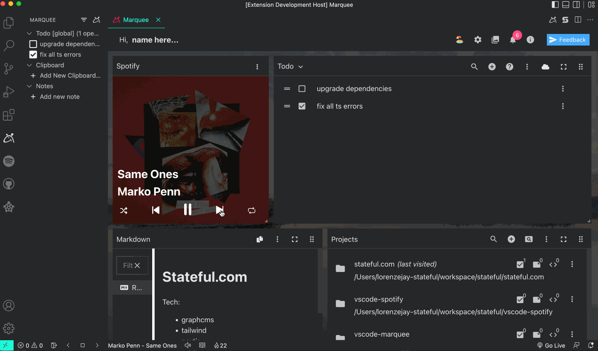This screenshot has height=351, width=598.
Task: Toggle the bottom panel layout icon
Action: coord(566,5)
